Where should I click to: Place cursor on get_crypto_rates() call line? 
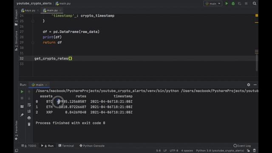(53, 59)
